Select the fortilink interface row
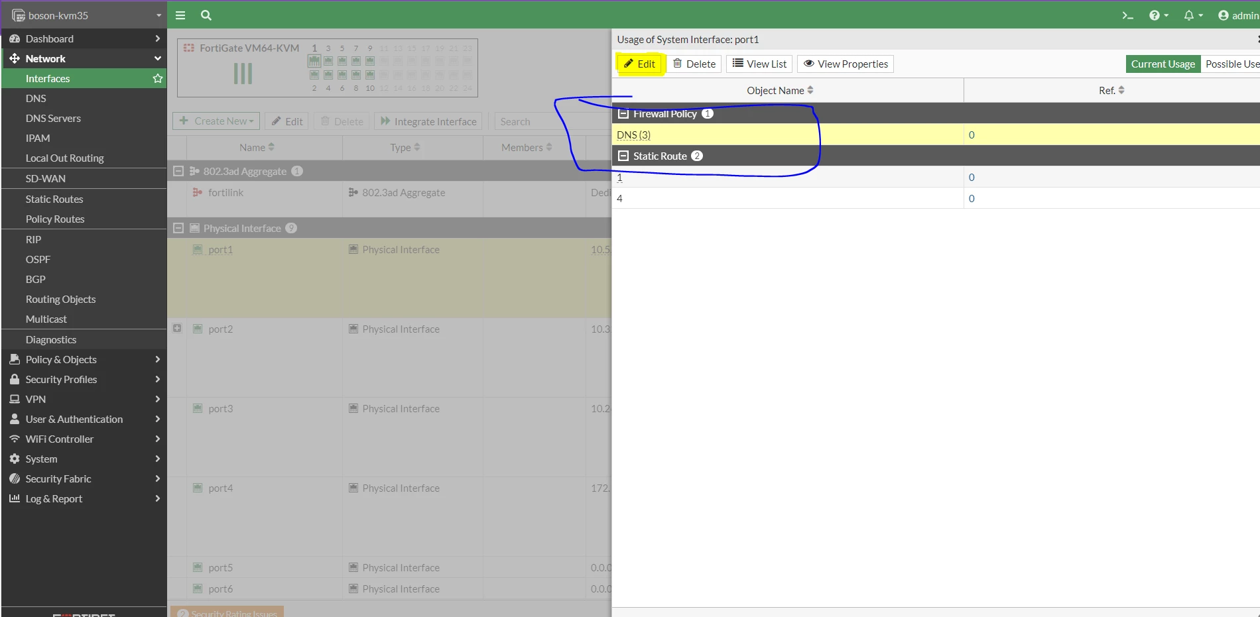 [389, 198]
